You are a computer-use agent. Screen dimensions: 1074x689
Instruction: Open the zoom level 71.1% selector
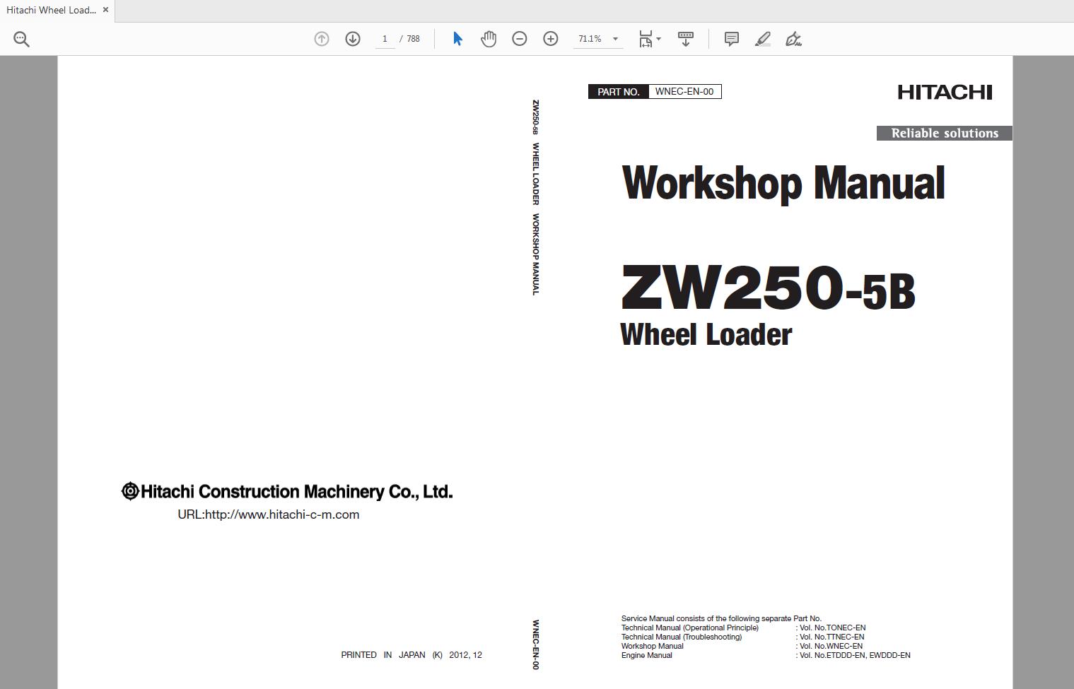point(589,39)
